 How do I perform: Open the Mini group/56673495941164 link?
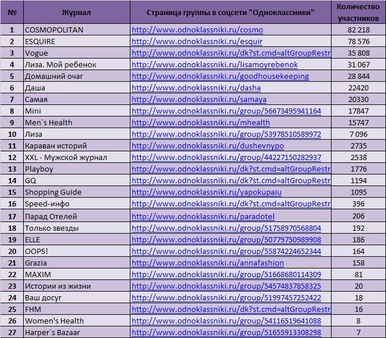coord(226,111)
